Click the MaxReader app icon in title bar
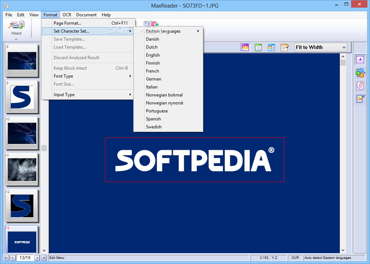370x264 pixels. [7, 5]
